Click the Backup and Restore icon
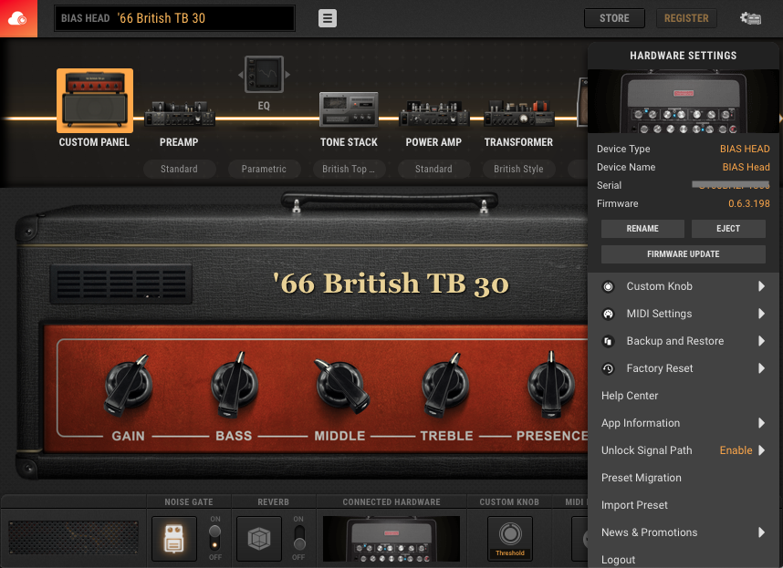This screenshot has width=783, height=568. (x=608, y=342)
